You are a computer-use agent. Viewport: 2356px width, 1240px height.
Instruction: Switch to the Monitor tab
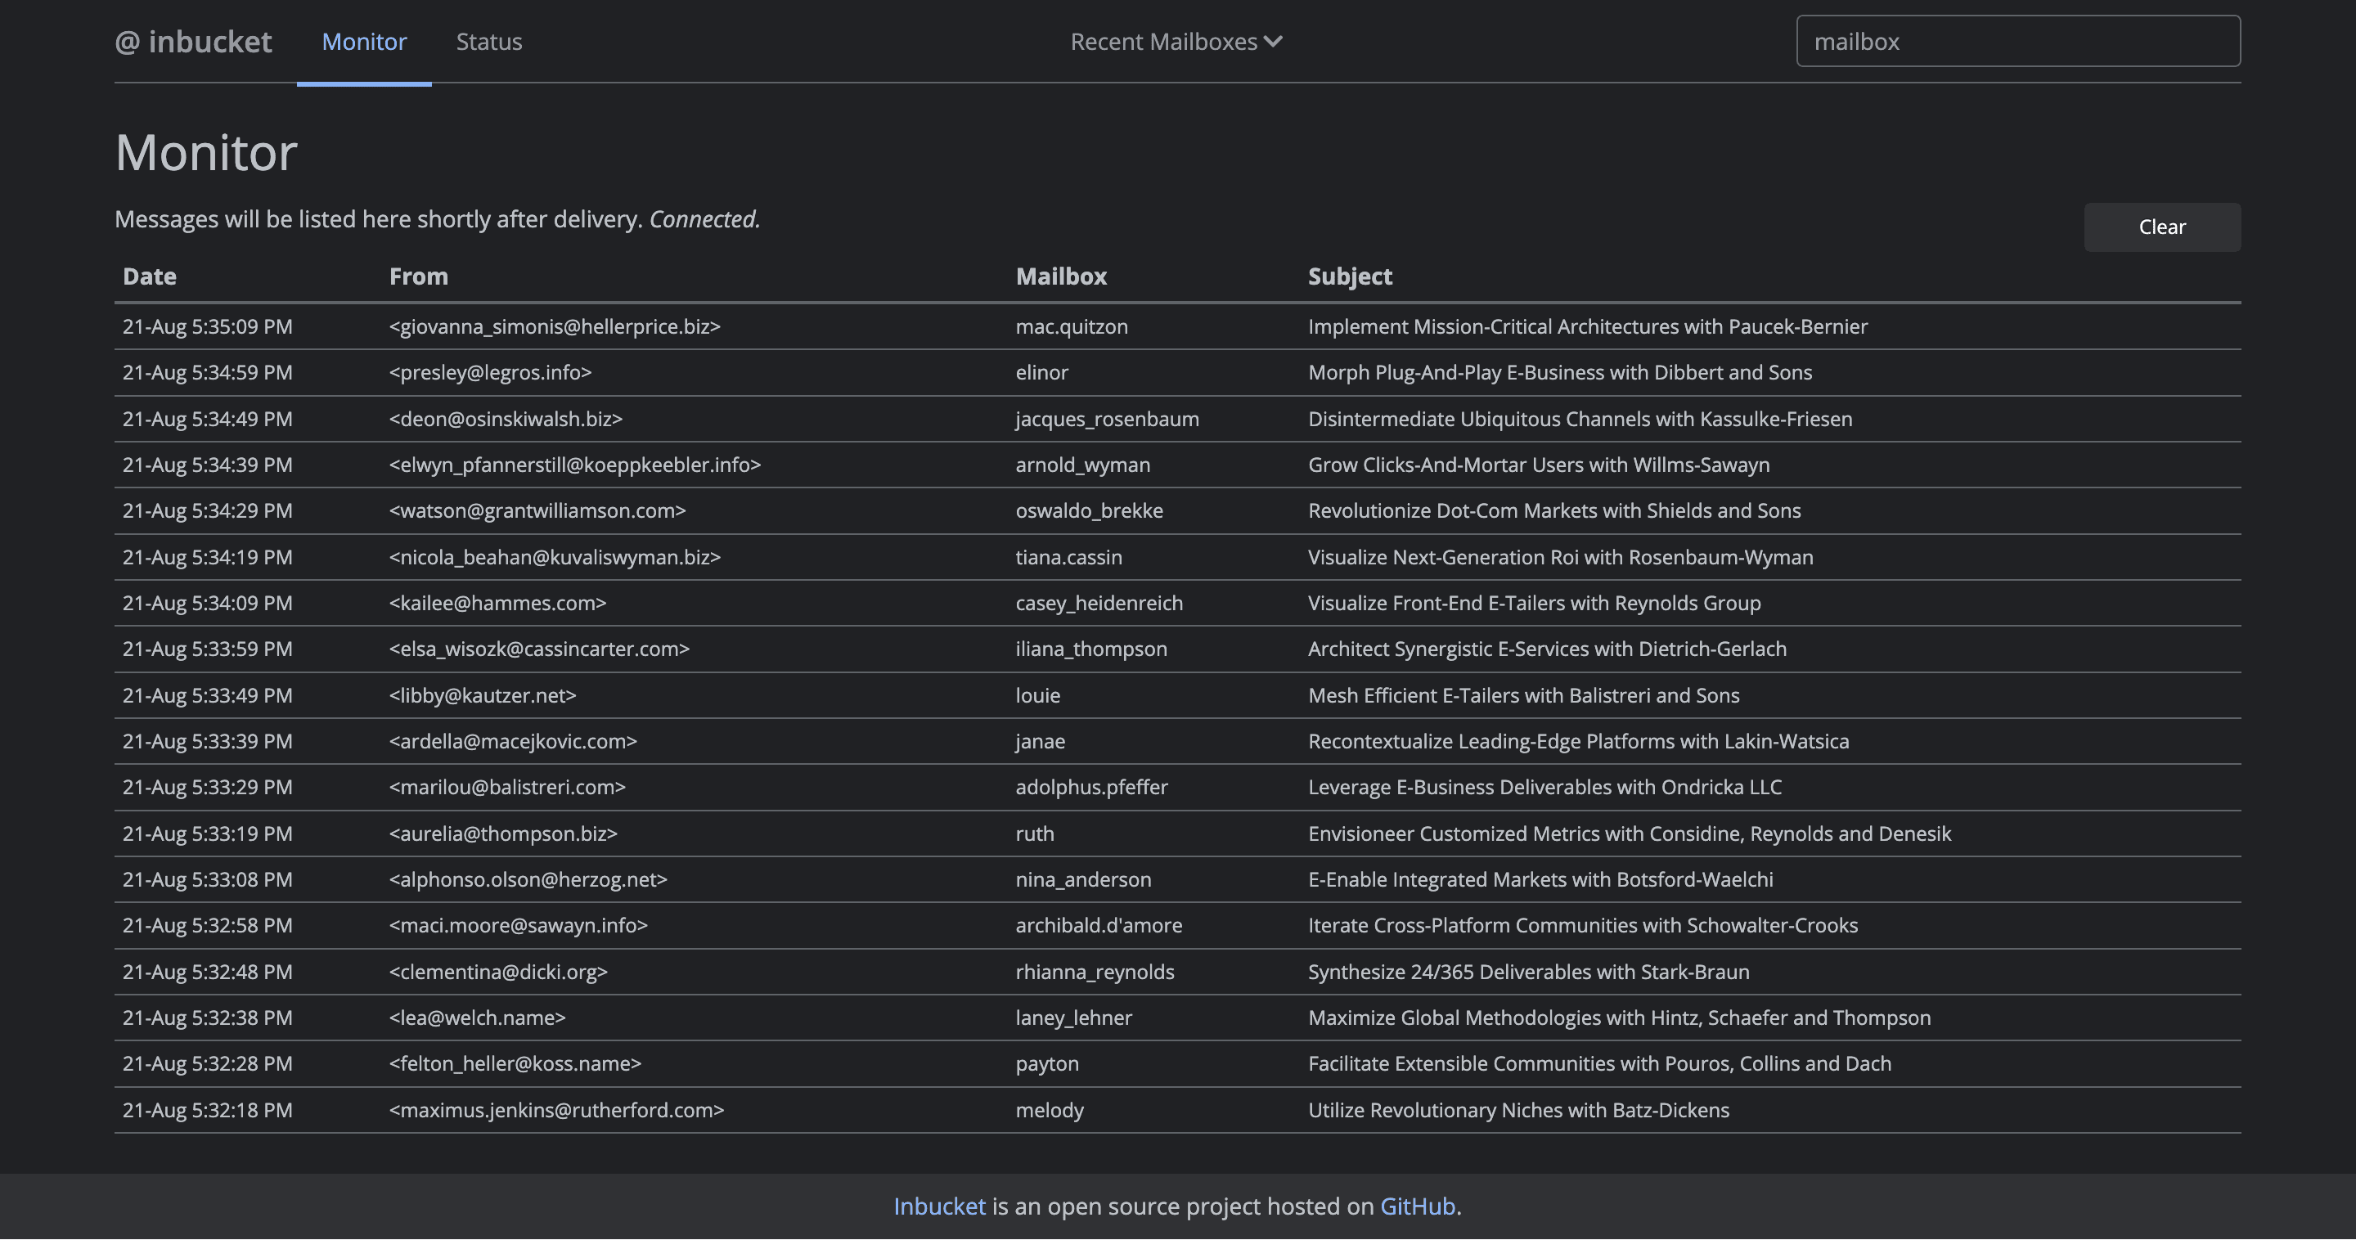(x=364, y=41)
